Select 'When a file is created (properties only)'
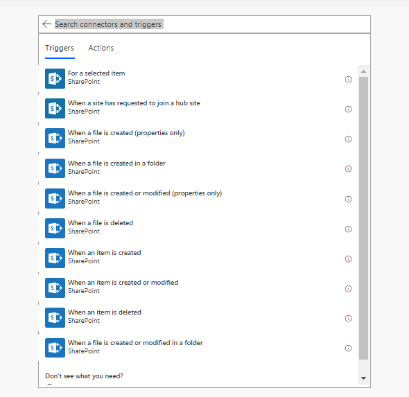Viewport: 409px width, 397px height. 198,138
